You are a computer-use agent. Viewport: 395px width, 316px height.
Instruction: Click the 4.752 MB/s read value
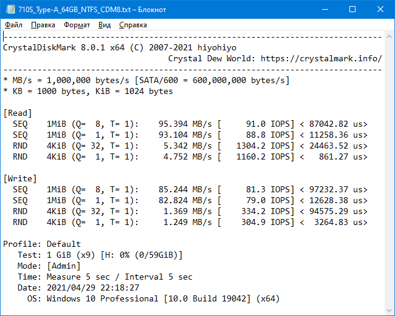pos(188,157)
